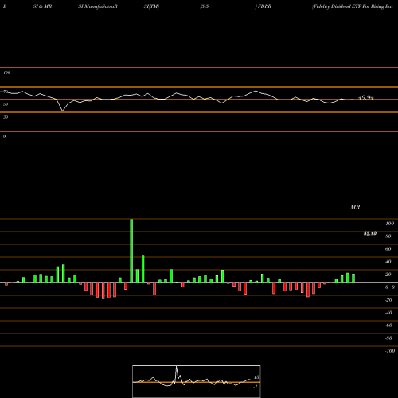Screen dimensions: 398x398
Task: Click the MR axis label -60
Action: (x=388, y=326)
